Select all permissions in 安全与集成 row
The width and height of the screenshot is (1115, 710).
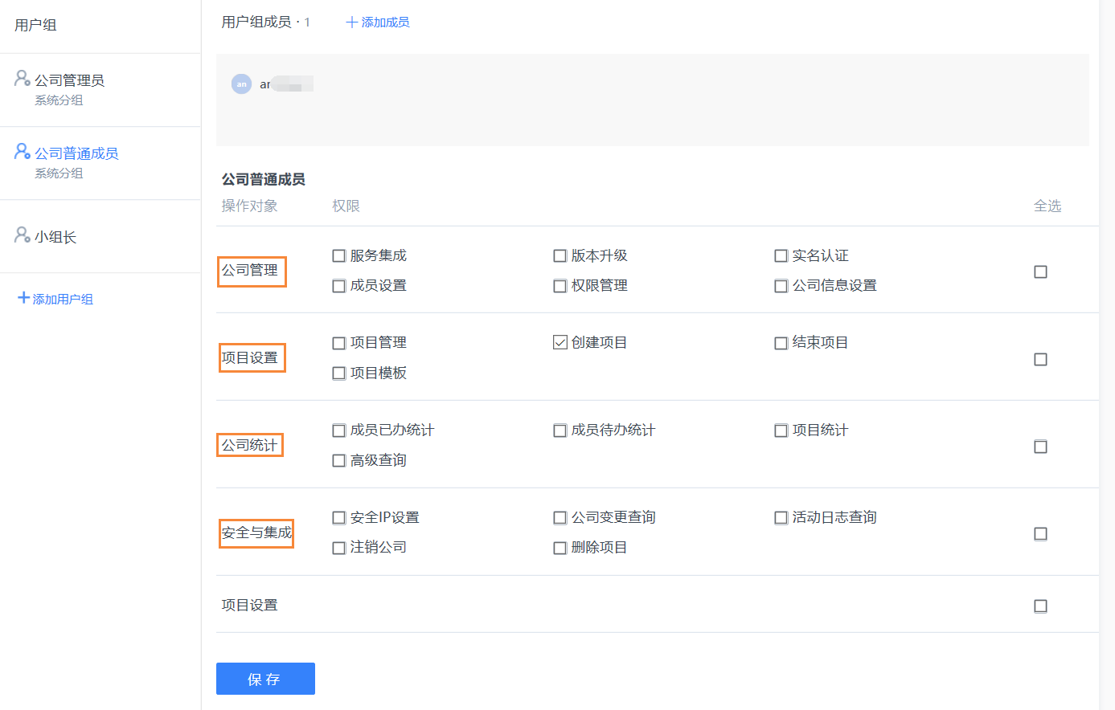point(1040,534)
